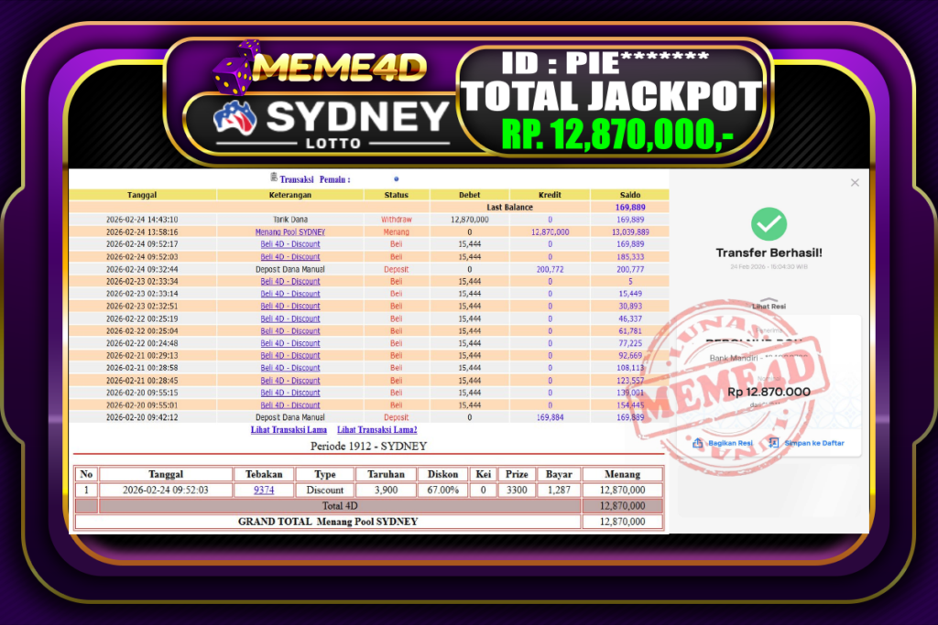Image resolution: width=938 pixels, height=625 pixels.
Task: Open Lihat Transaksi Lama link
Action: pyautogui.click(x=288, y=430)
